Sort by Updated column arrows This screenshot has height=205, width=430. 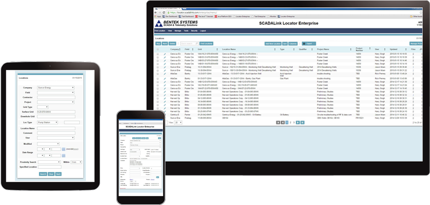[406, 49]
